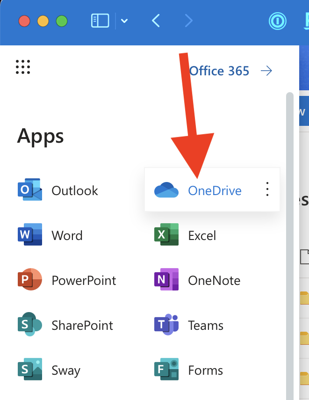Click the Outlook label text
The height and width of the screenshot is (400, 309).
[75, 191]
